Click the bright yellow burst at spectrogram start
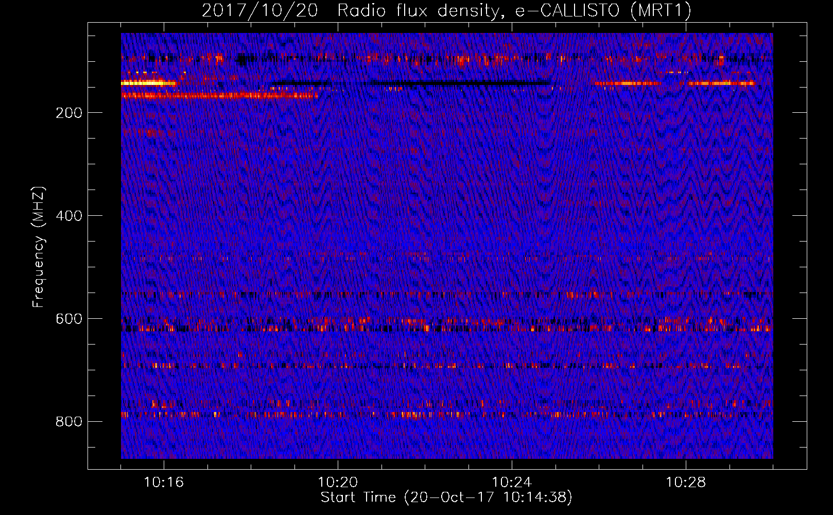Screen dimensions: 833x515 point(148,83)
